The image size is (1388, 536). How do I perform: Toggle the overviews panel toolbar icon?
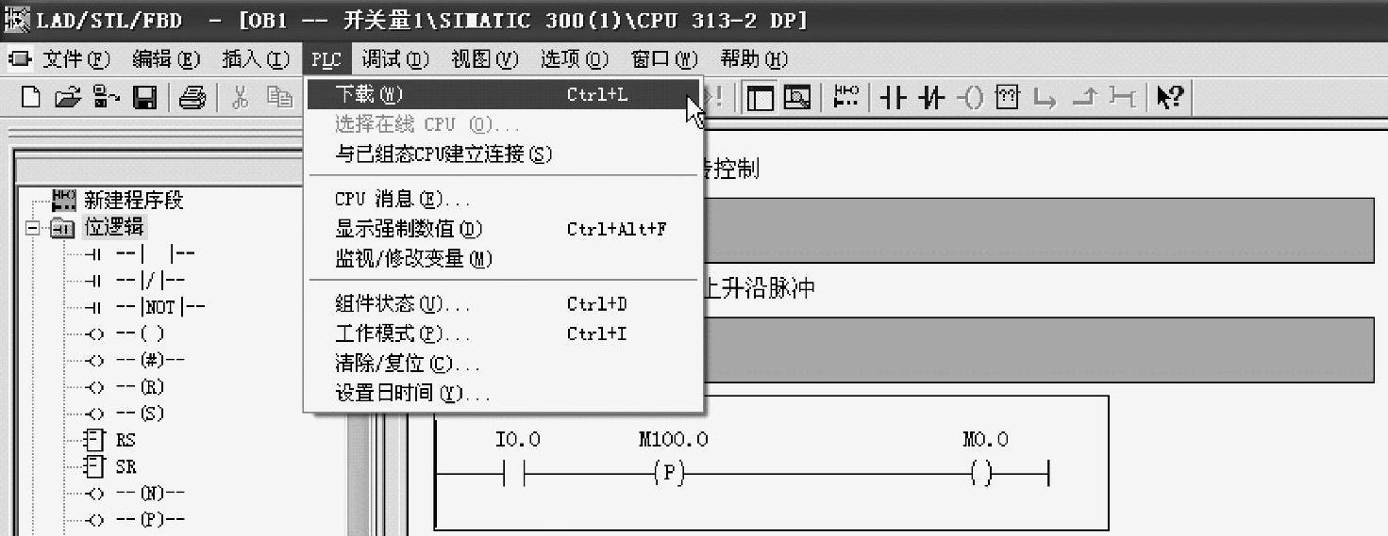760,97
